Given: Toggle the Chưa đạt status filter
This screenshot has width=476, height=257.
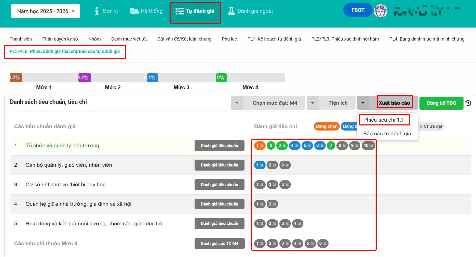Looking at the screenshot, I should 431,126.
